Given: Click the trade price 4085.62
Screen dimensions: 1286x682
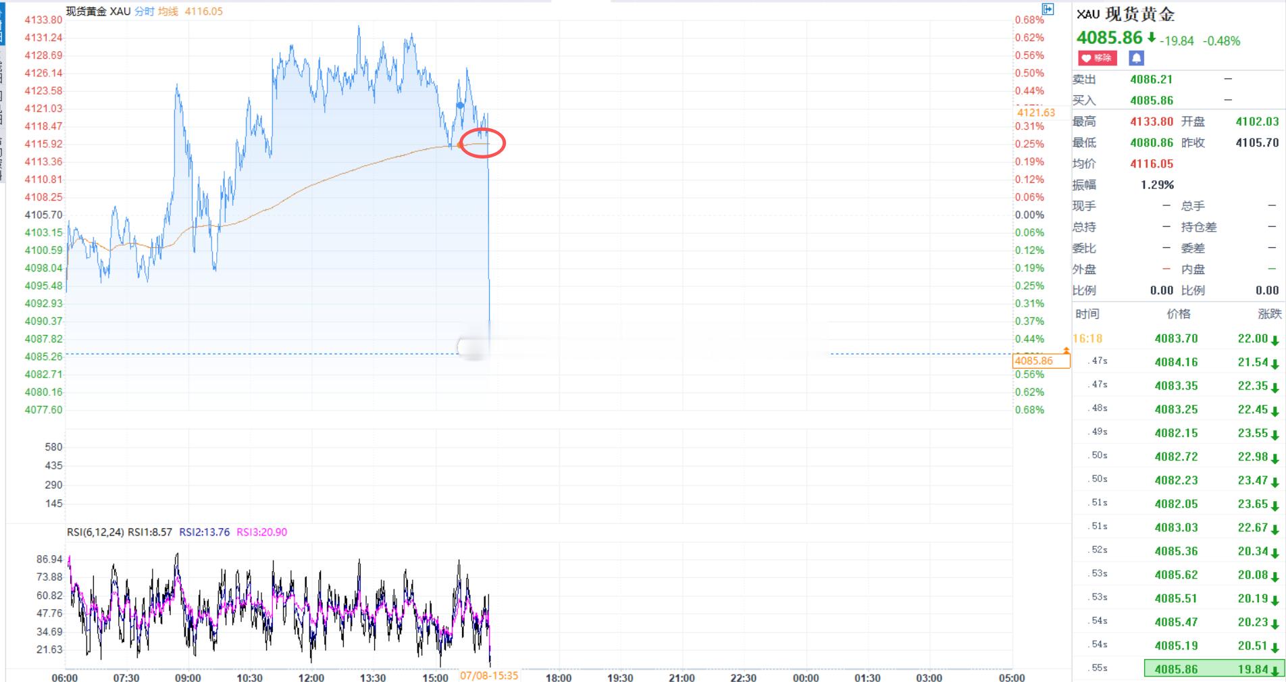Looking at the screenshot, I should pos(1176,575).
